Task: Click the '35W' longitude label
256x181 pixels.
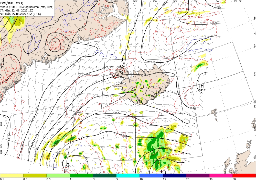Action: tap(75, 1)
